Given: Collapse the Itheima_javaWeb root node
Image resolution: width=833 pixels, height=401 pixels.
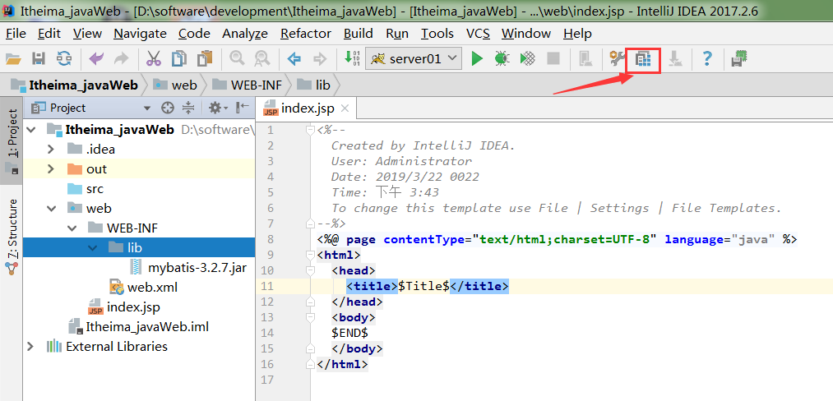Looking at the screenshot, I should pos(30,130).
